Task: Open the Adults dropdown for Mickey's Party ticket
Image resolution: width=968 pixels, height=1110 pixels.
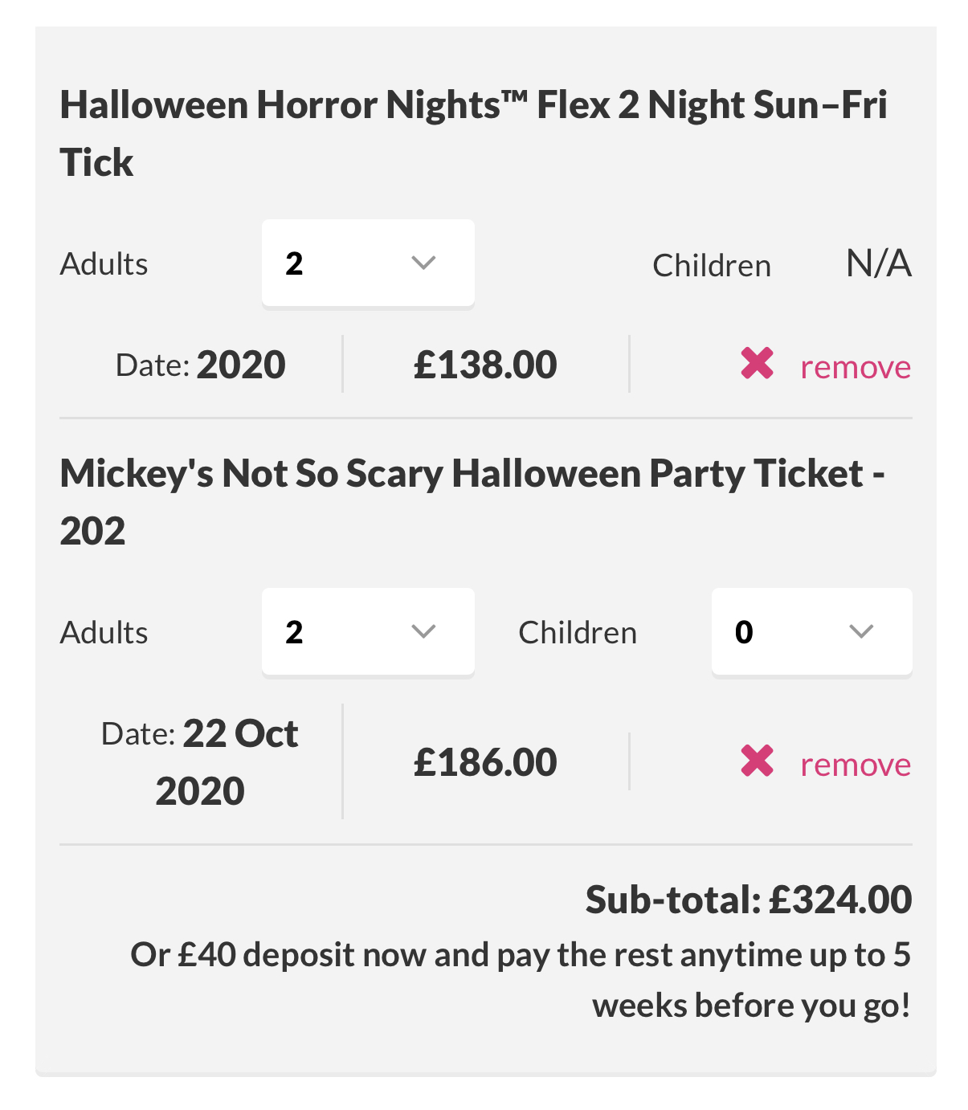Action: point(368,631)
